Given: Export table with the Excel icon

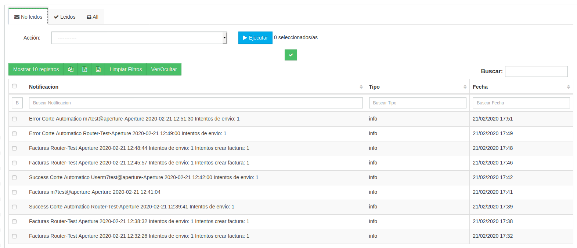Looking at the screenshot, I should pos(84,69).
